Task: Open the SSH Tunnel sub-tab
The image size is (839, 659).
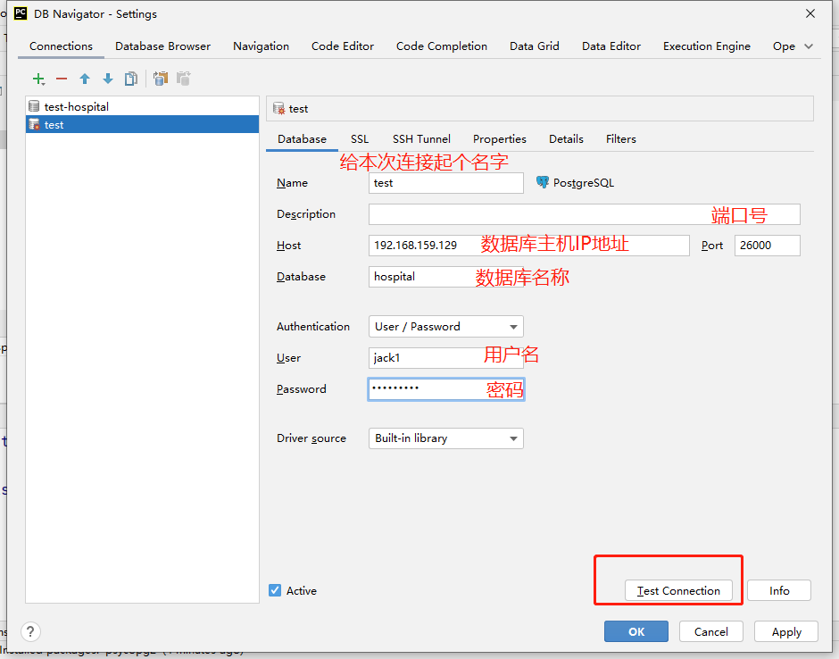Action: click(421, 139)
